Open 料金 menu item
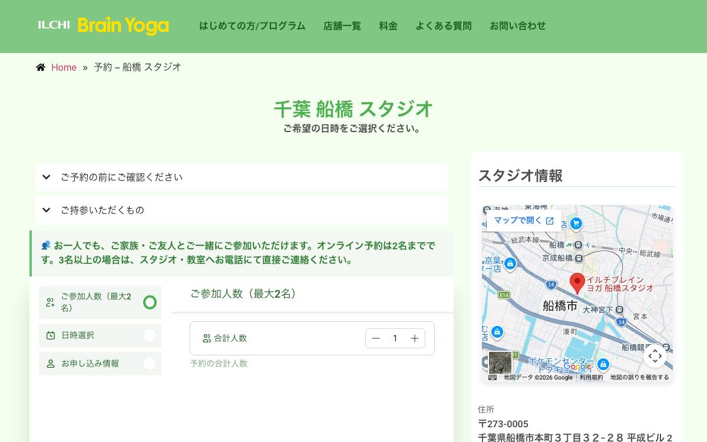This screenshot has width=707, height=442. [x=388, y=26]
